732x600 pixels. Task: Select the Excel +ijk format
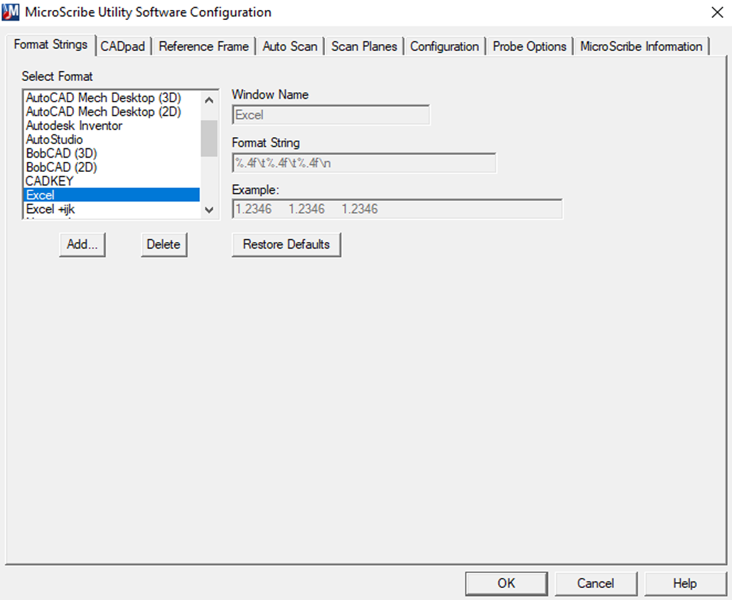pyautogui.click(x=112, y=209)
